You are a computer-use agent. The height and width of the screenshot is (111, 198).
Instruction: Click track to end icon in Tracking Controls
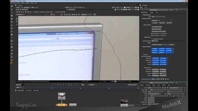[174, 21]
